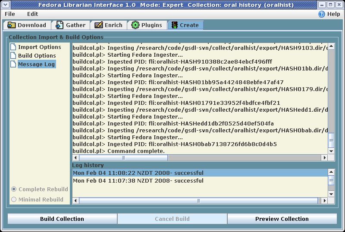The height and width of the screenshot is (232, 345).
Task: Maximize the Fedora Librarian Interface window
Action: [x=330, y=5]
